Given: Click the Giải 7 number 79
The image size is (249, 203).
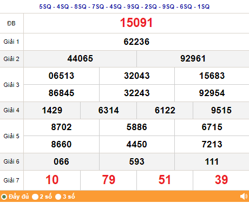Looking at the screenshot, I should [x=109, y=180].
